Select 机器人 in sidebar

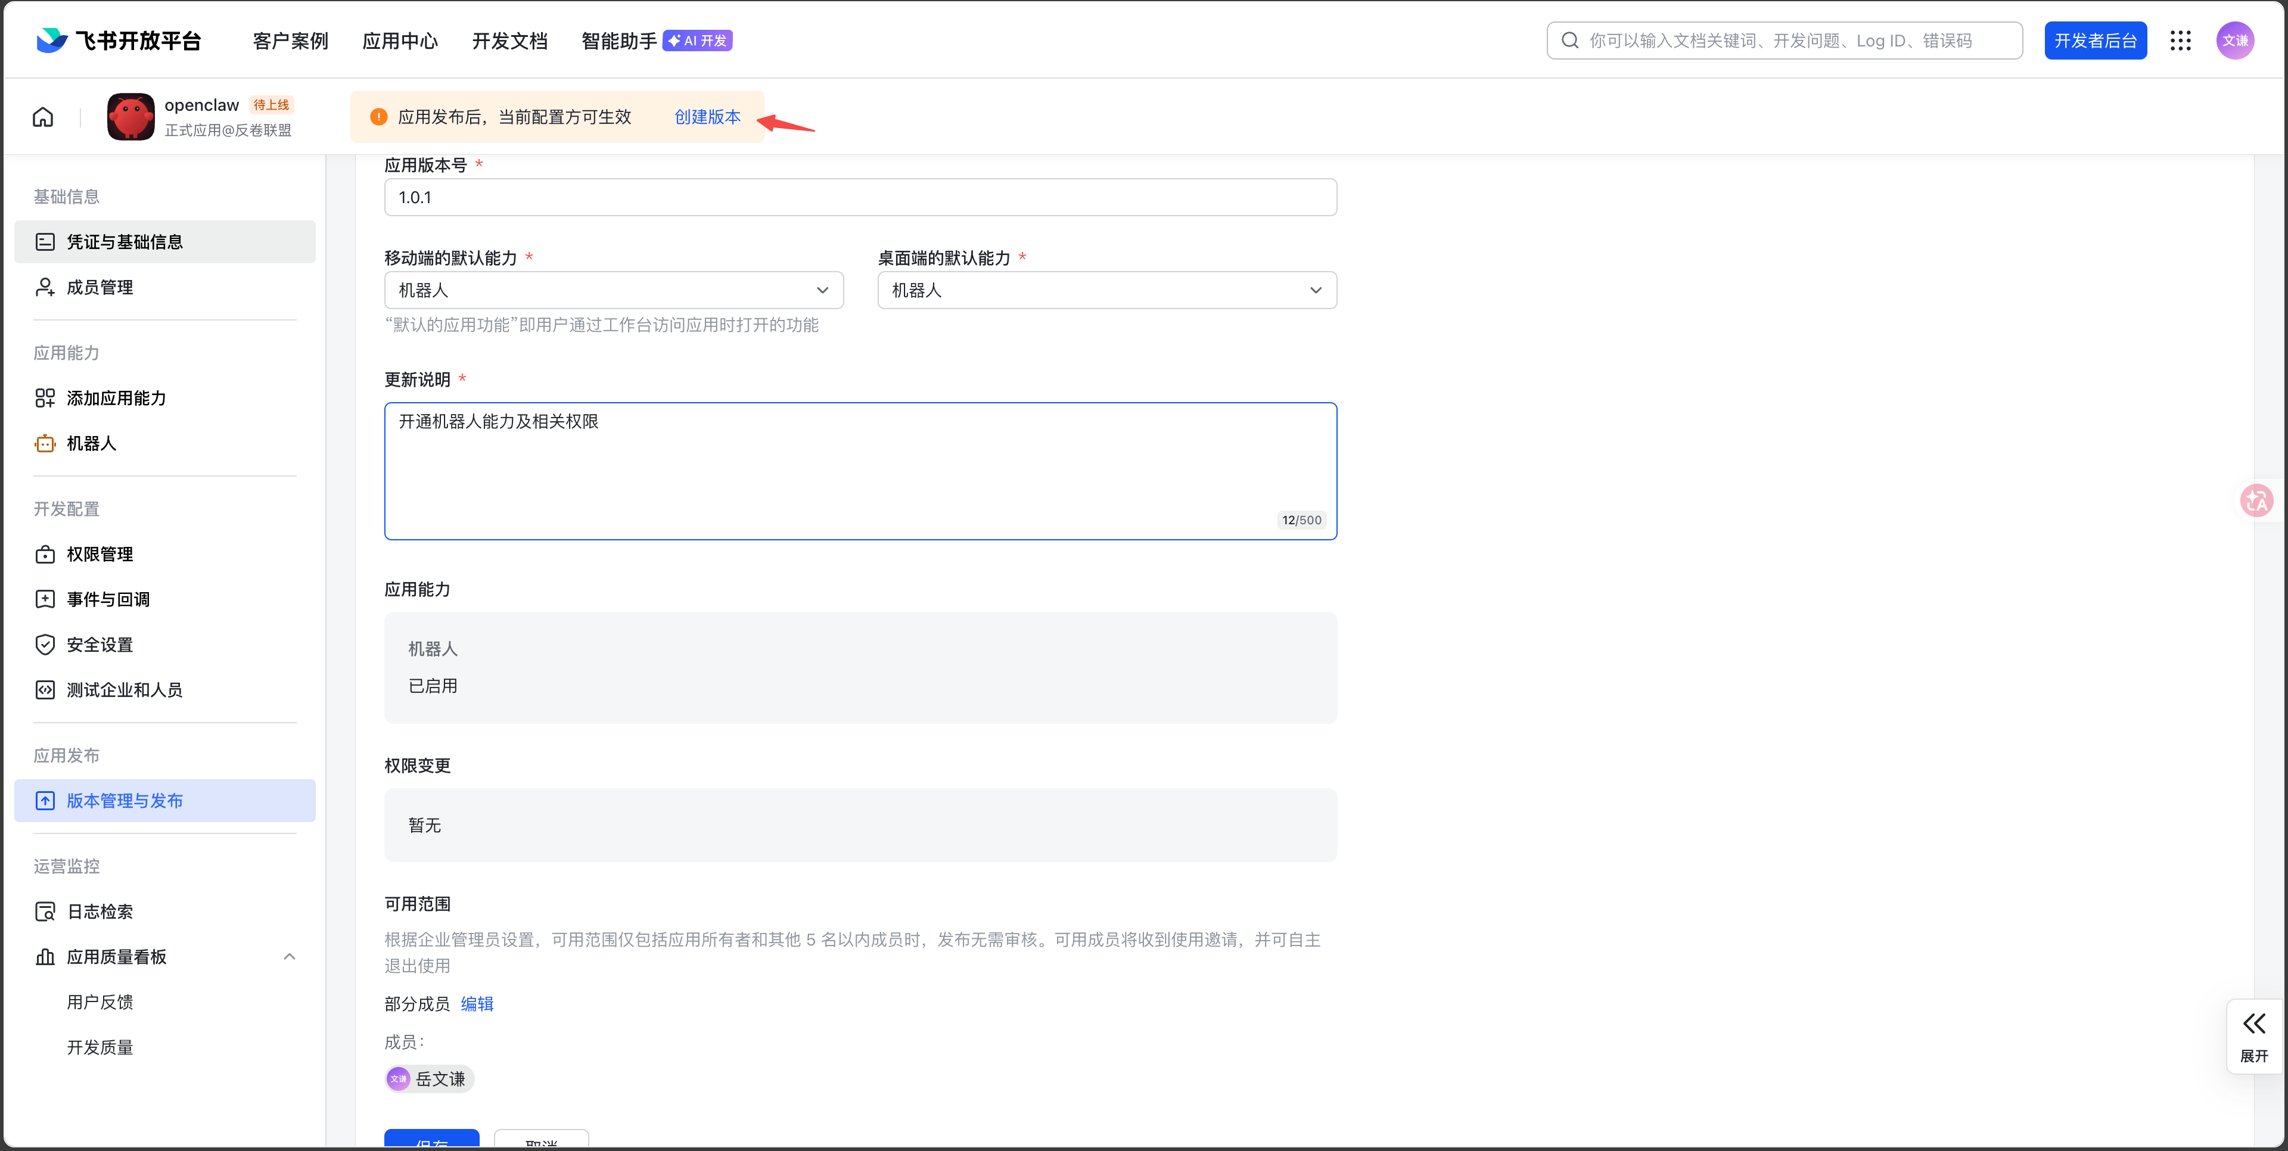[165, 443]
